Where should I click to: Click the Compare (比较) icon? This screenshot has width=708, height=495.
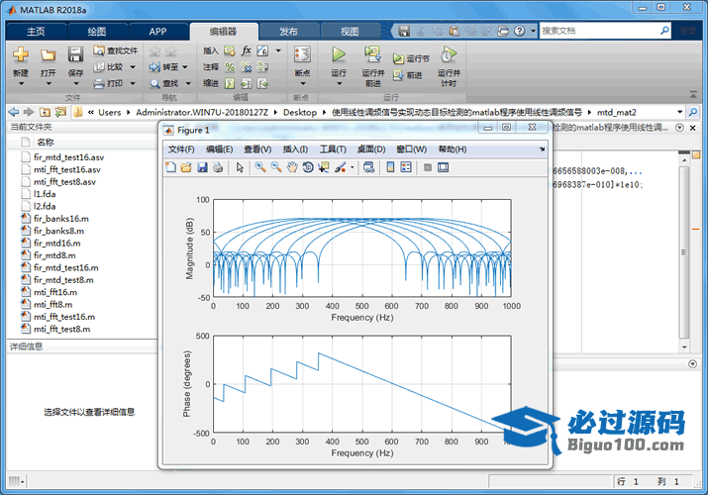[98, 66]
